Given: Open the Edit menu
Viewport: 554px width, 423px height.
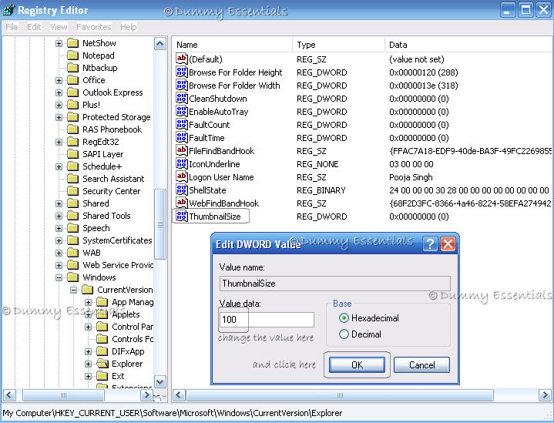Looking at the screenshot, I should pos(34,27).
